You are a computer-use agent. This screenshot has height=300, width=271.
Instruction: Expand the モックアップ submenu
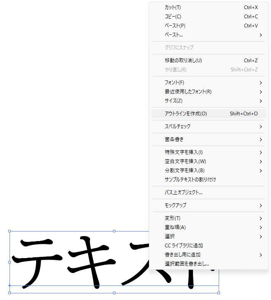pyautogui.click(x=176, y=205)
